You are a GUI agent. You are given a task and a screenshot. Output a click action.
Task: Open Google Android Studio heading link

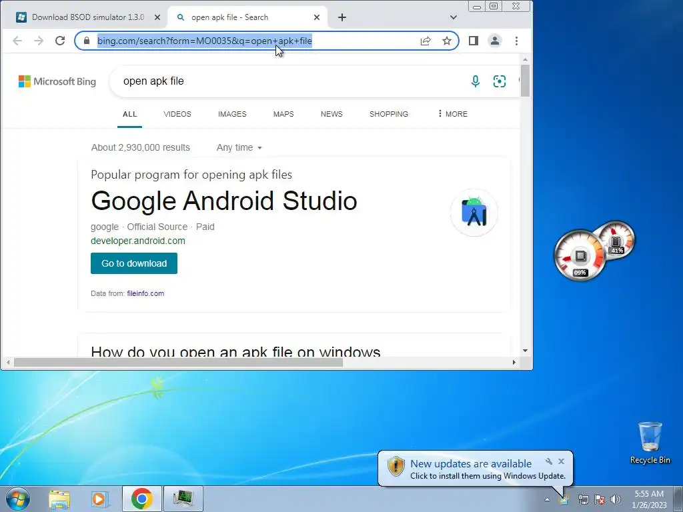pyautogui.click(x=224, y=201)
